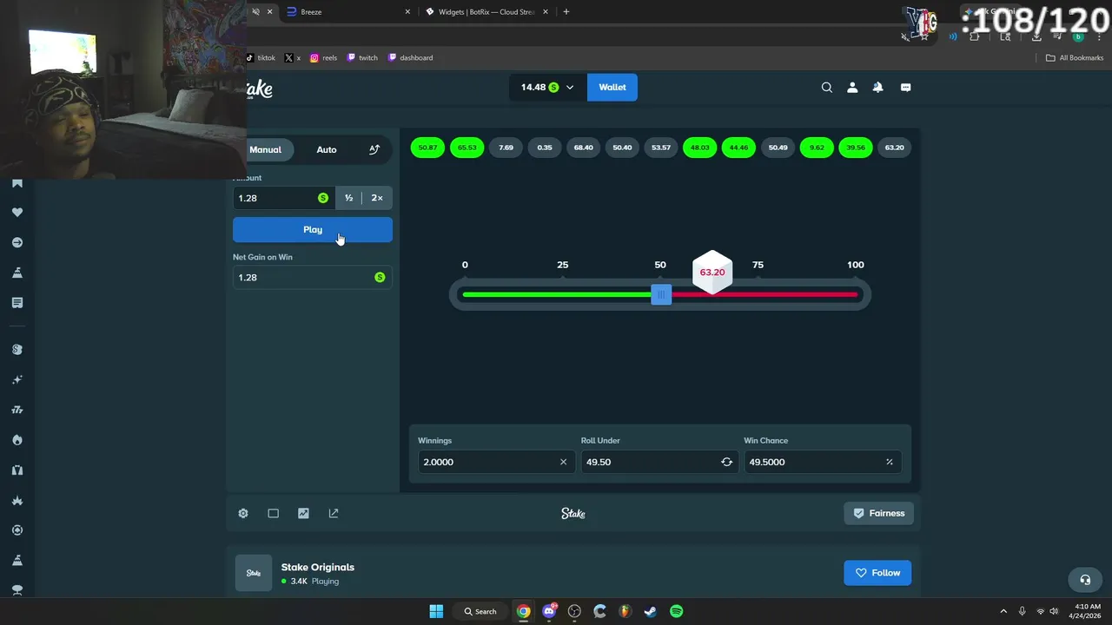Open game settings gear icon
The image size is (1112, 625).
point(243,513)
